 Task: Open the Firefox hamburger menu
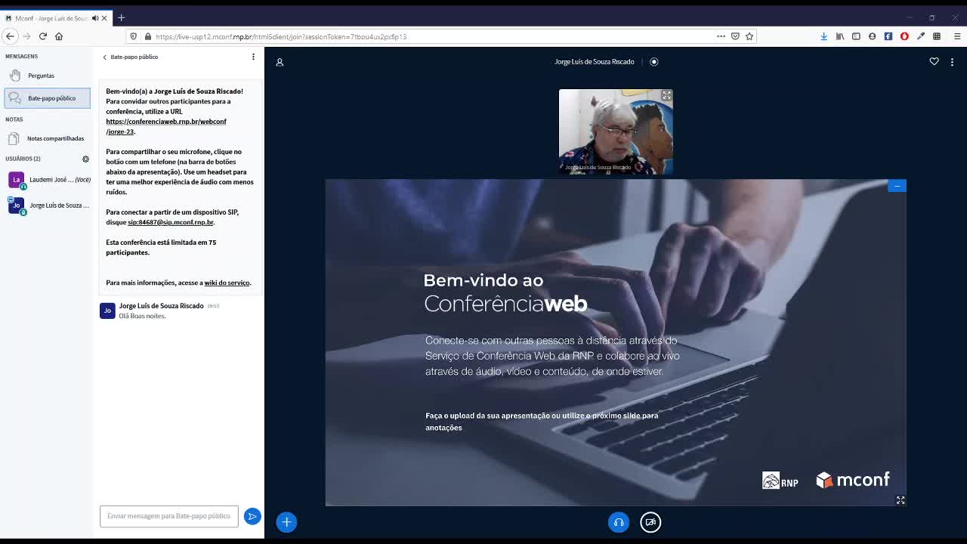point(957,36)
